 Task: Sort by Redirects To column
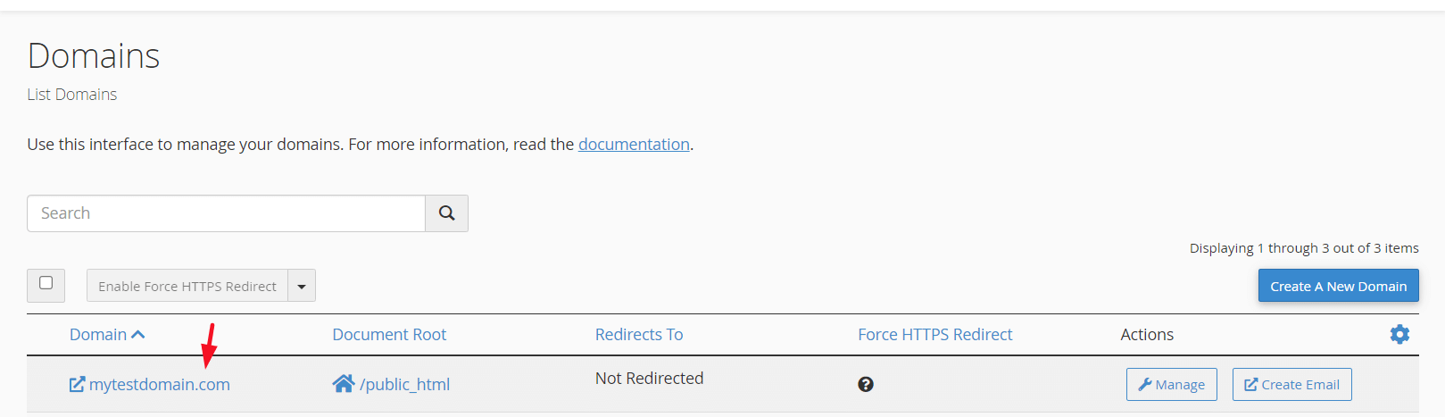(x=639, y=335)
